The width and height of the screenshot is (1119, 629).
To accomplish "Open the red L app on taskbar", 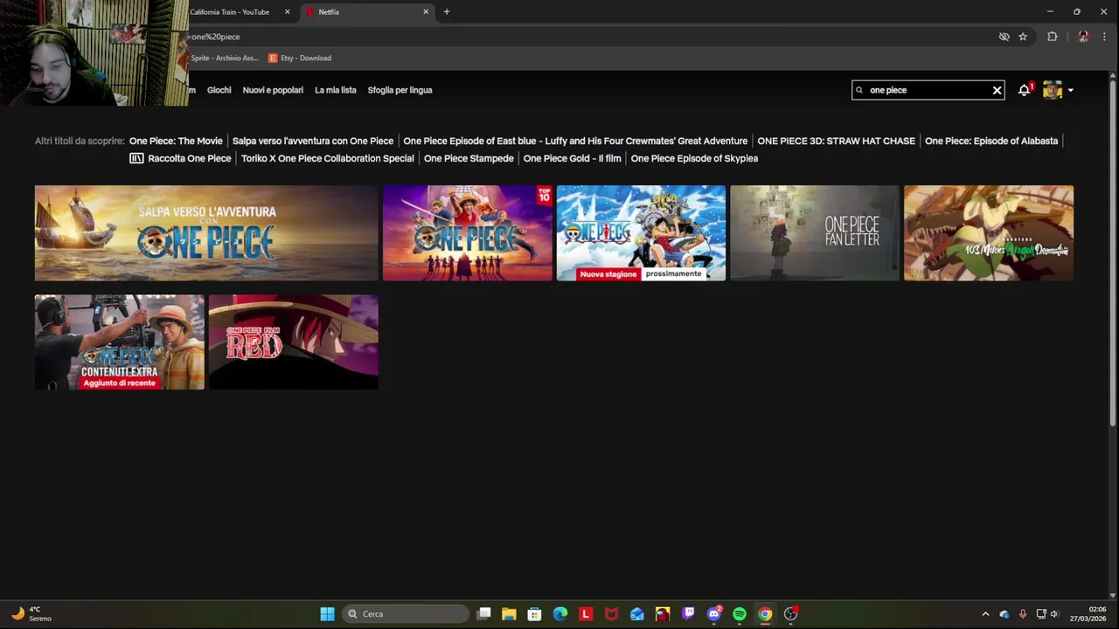I will tap(586, 614).
